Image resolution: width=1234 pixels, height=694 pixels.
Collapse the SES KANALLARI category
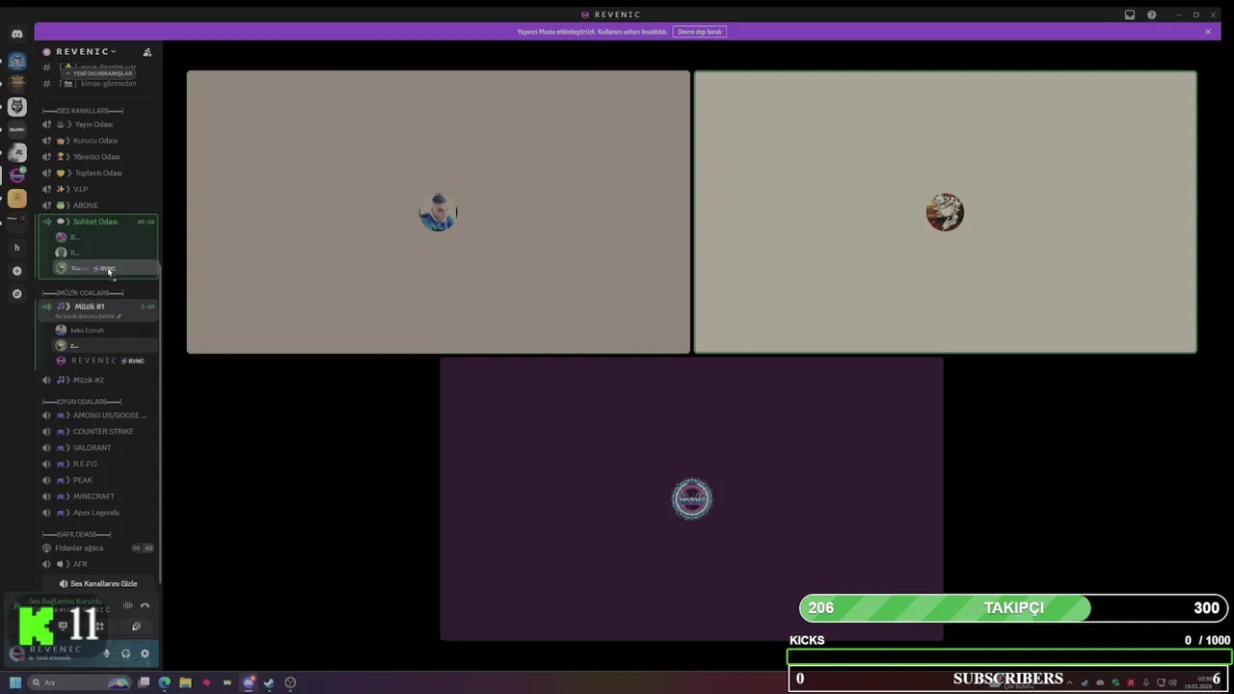pos(82,111)
